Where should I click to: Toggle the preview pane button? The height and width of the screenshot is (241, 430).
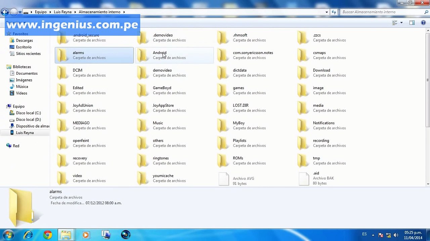412,23
